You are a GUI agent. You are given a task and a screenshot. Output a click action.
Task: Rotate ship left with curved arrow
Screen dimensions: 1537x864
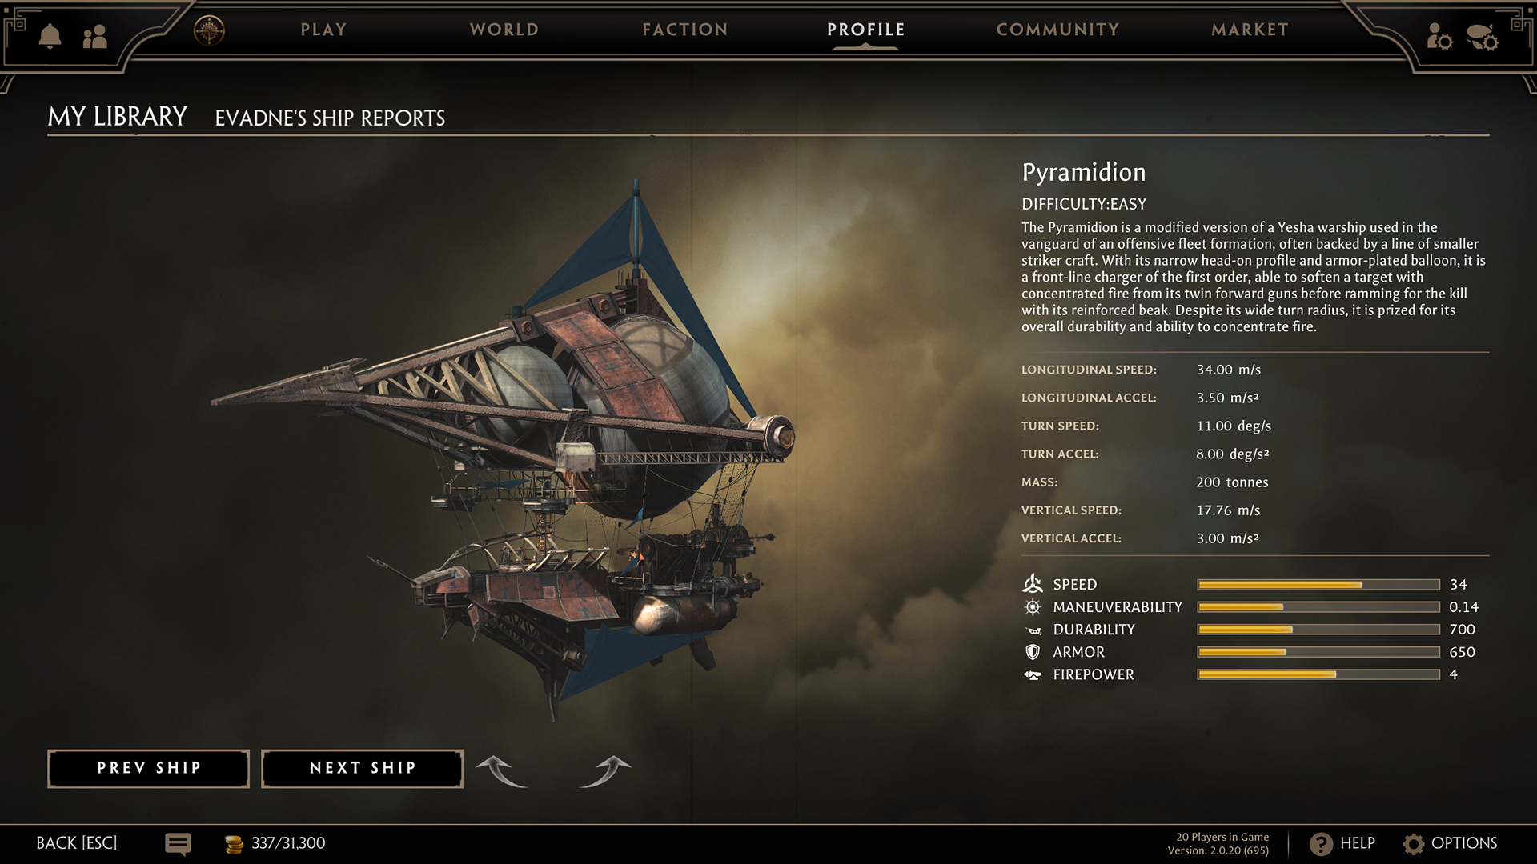(502, 770)
